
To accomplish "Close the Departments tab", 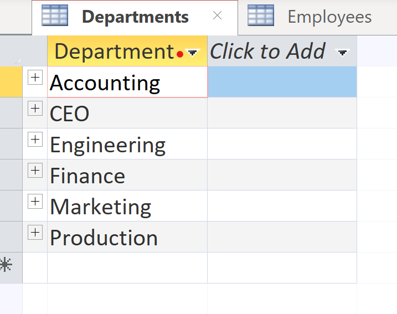I will [217, 16].
